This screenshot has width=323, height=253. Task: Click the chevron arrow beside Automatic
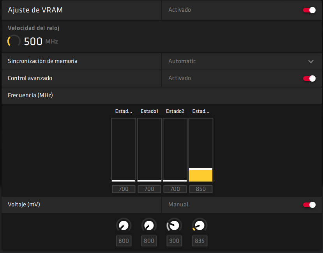point(311,61)
